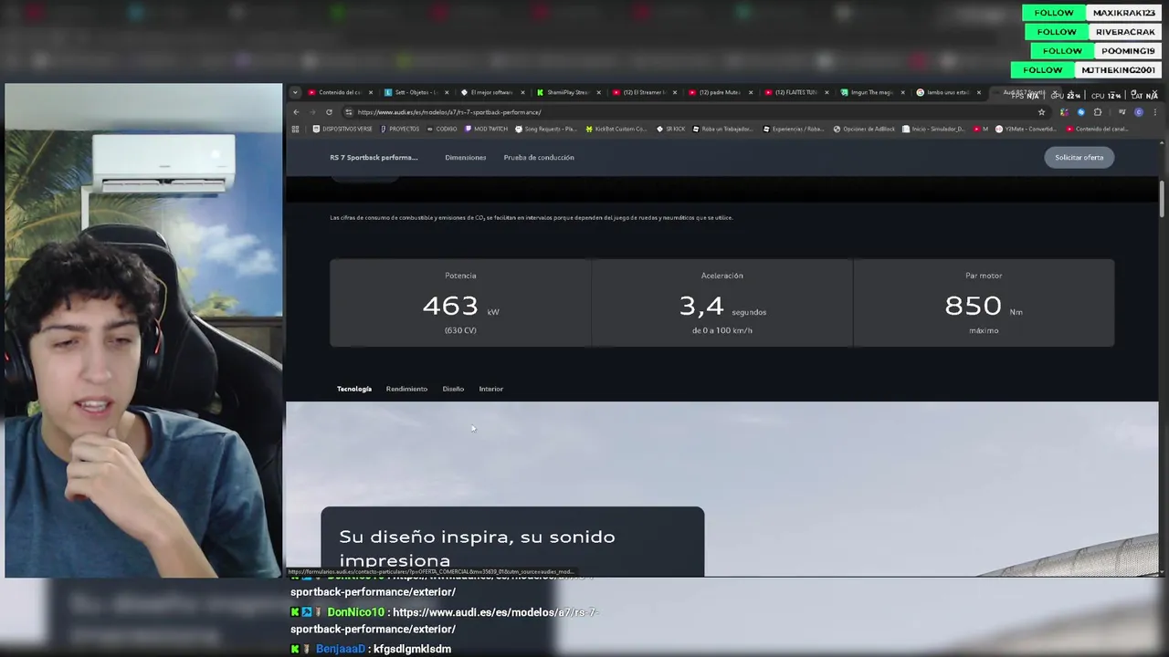Image resolution: width=1169 pixels, height=657 pixels.
Task: Click the '3,4 segundos' Aceleración value
Action: coord(721,306)
